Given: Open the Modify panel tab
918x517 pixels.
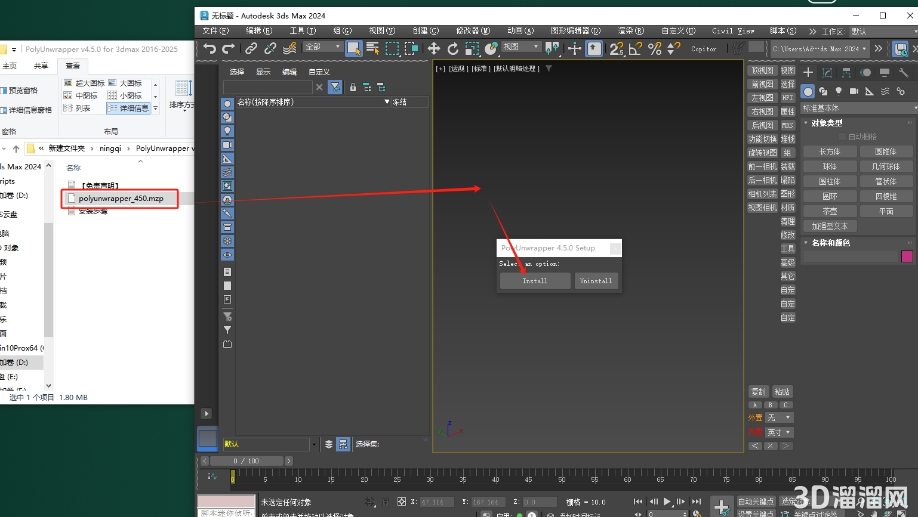Looking at the screenshot, I should (x=827, y=73).
